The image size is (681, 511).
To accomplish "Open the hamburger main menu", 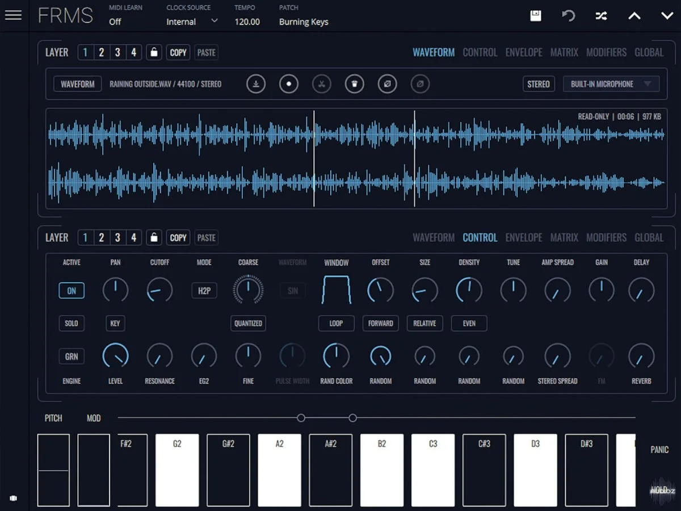I will tap(13, 15).
